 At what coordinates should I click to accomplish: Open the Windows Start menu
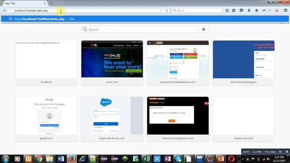tap(5, 159)
